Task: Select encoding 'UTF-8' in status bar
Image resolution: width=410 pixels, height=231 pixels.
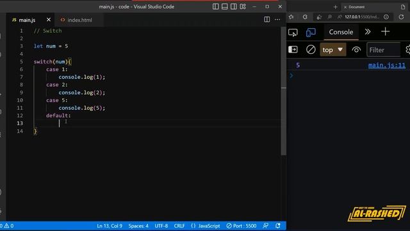Action: [x=161, y=226]
